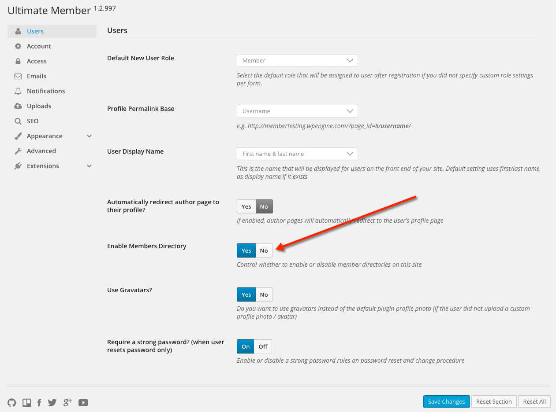Open the Twitter bird icon link
This screenshot has width=556, height=412.
tap(52, 402)
